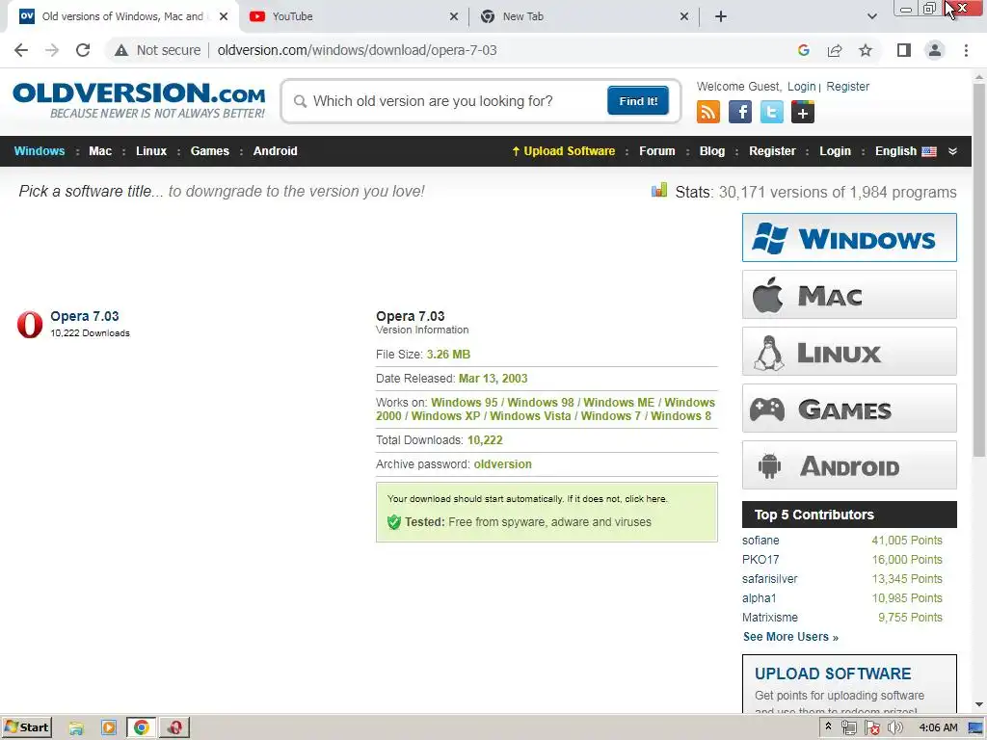Click the Register link in the header
The height and width of the screenshot is (740, 987).
pos(847,86)
